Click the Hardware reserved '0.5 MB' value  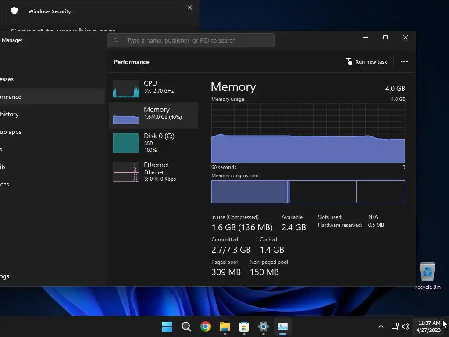pos(376,225)
